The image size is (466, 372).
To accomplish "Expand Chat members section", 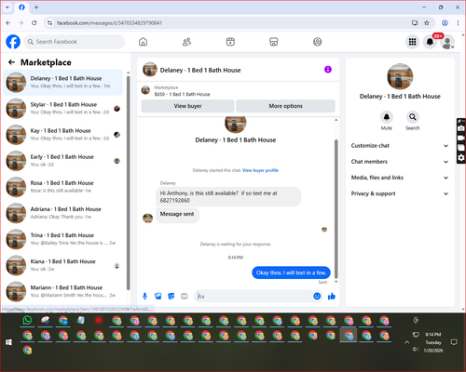I will click(x=400, y=162).
